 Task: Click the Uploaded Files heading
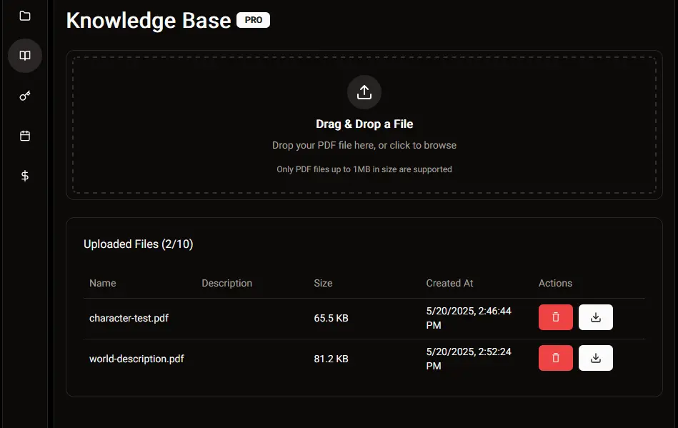[139, 244]
